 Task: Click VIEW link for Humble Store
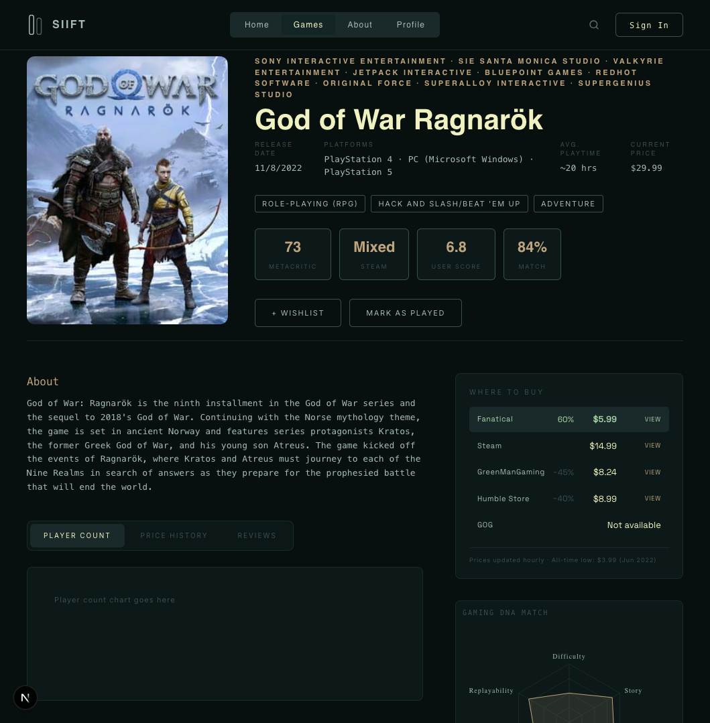652,499
